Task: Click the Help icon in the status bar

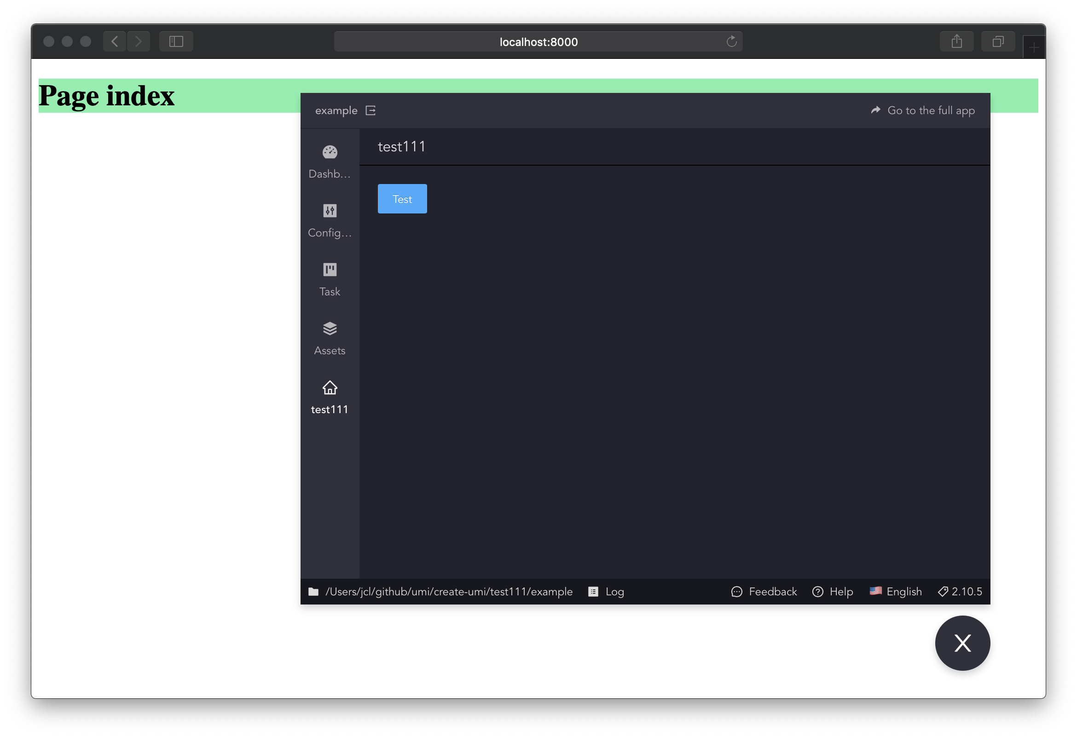Action: 832,592
